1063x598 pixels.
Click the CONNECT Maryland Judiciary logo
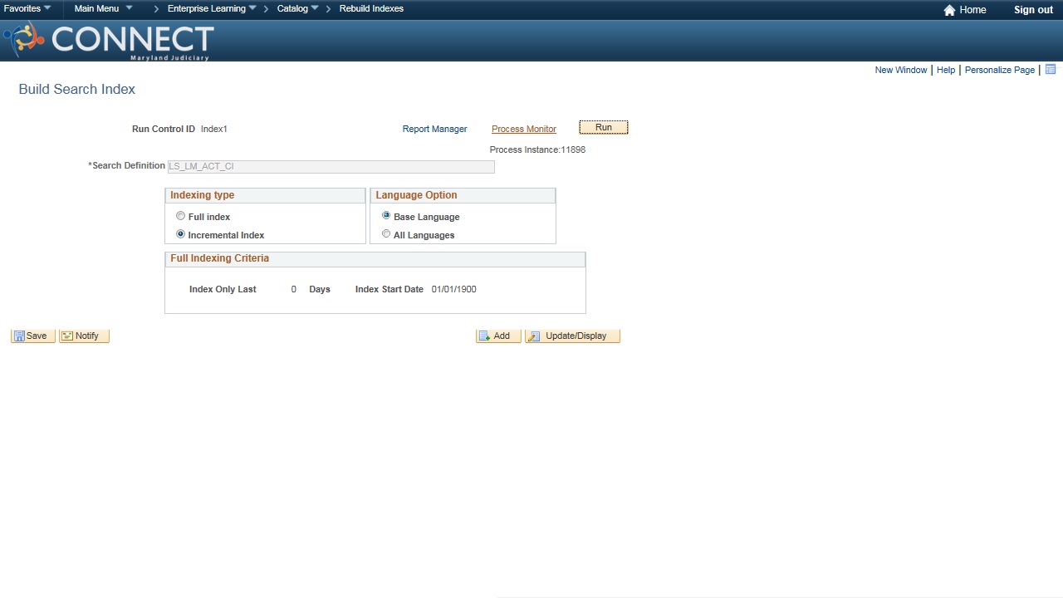coord(109,41)
